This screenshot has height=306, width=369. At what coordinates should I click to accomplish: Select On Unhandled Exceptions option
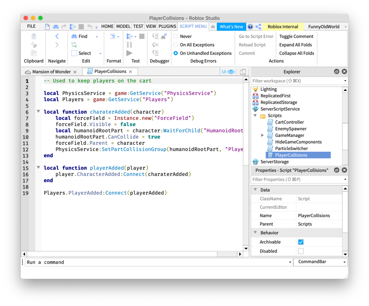pyautogui.click(x=176, y=53)
